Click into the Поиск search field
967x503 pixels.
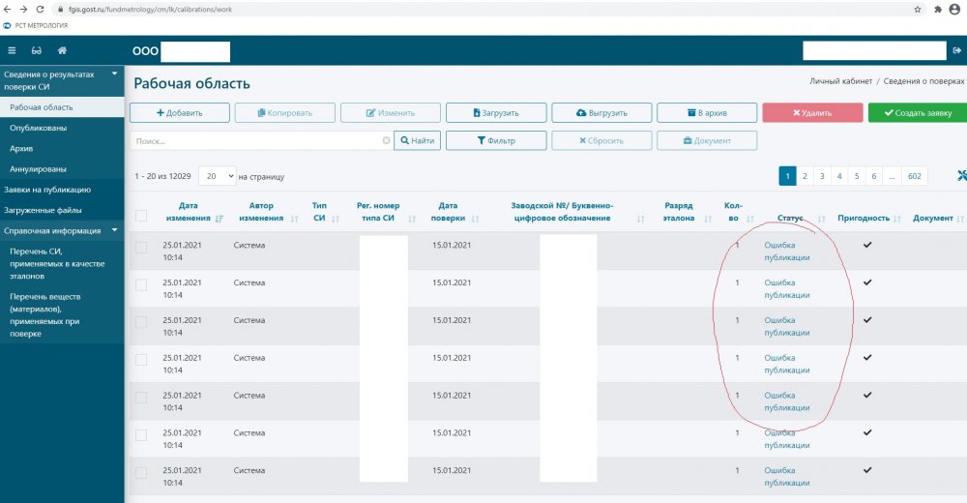(256, 141)
